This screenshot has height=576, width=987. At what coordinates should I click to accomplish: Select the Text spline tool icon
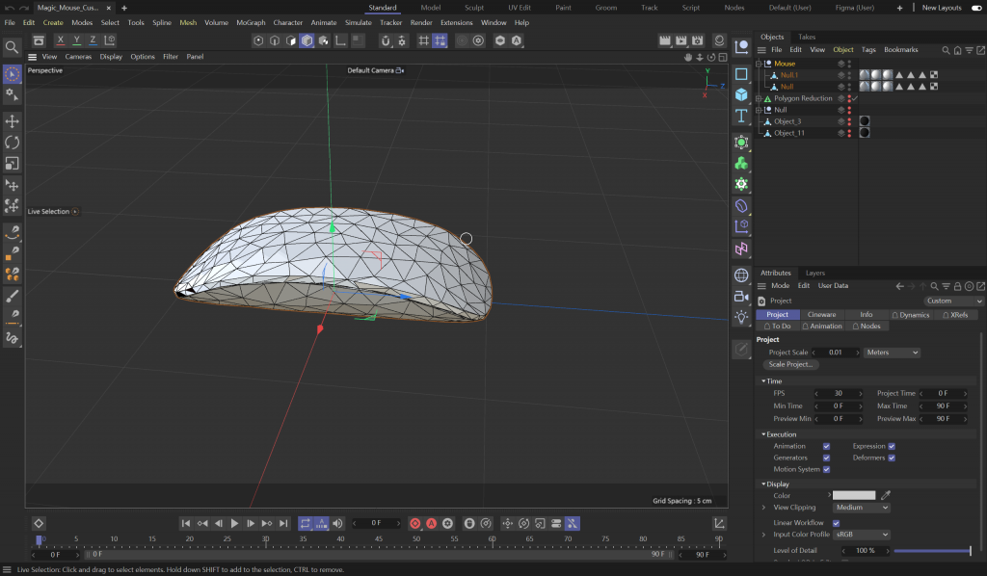[x=741, y=116]
